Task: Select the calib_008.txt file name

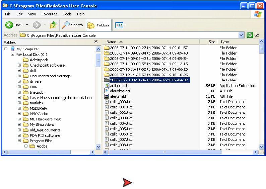Action: (x=121, y=145)
